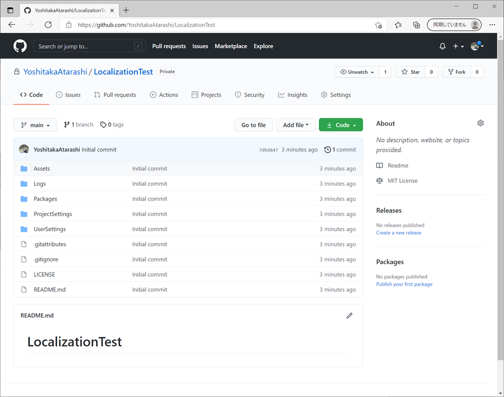Click the MIT License scale icon

click(379, 180)
